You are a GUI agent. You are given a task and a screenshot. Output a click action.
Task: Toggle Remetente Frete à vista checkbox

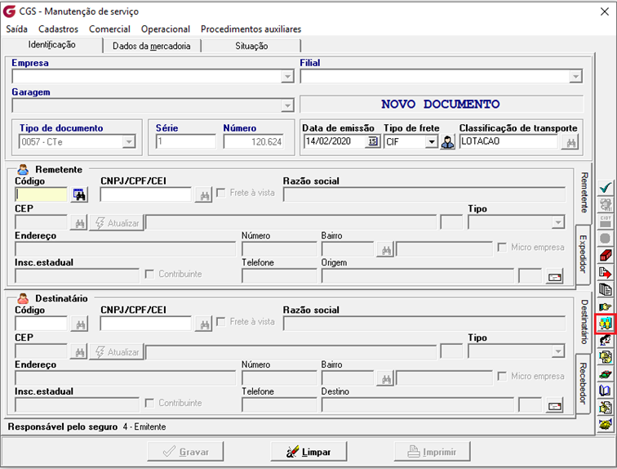221,193
